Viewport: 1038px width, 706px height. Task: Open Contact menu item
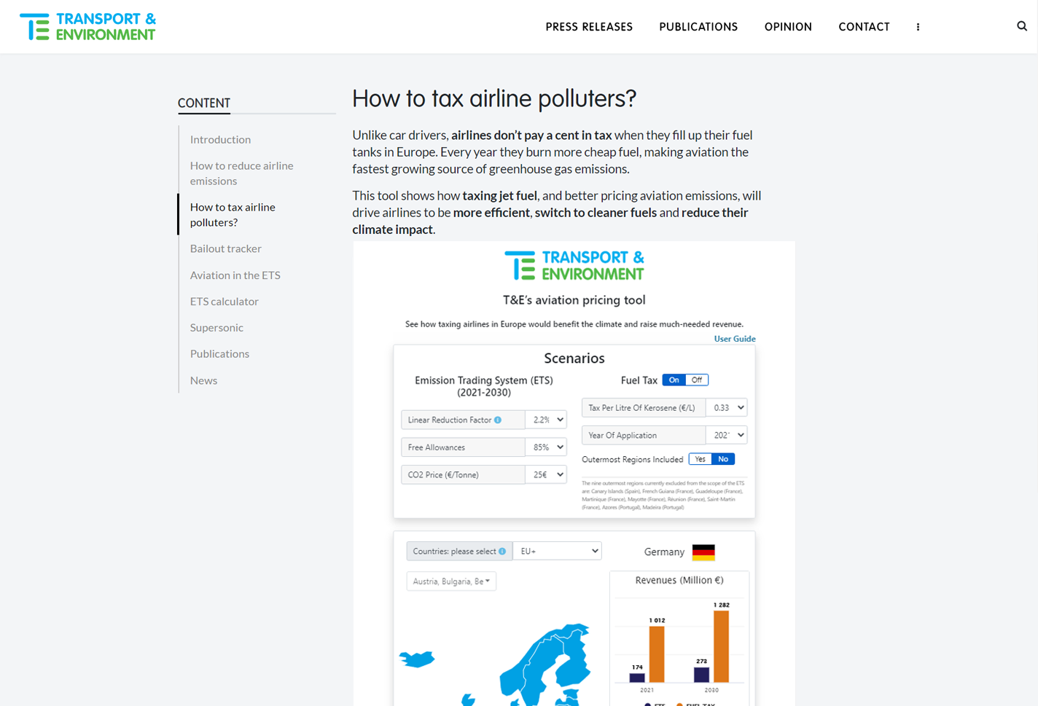point(864,27)
